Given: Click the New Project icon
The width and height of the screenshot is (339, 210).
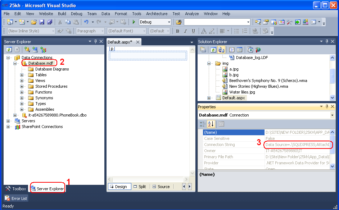Looking at the screenshot, I should 10,22.
